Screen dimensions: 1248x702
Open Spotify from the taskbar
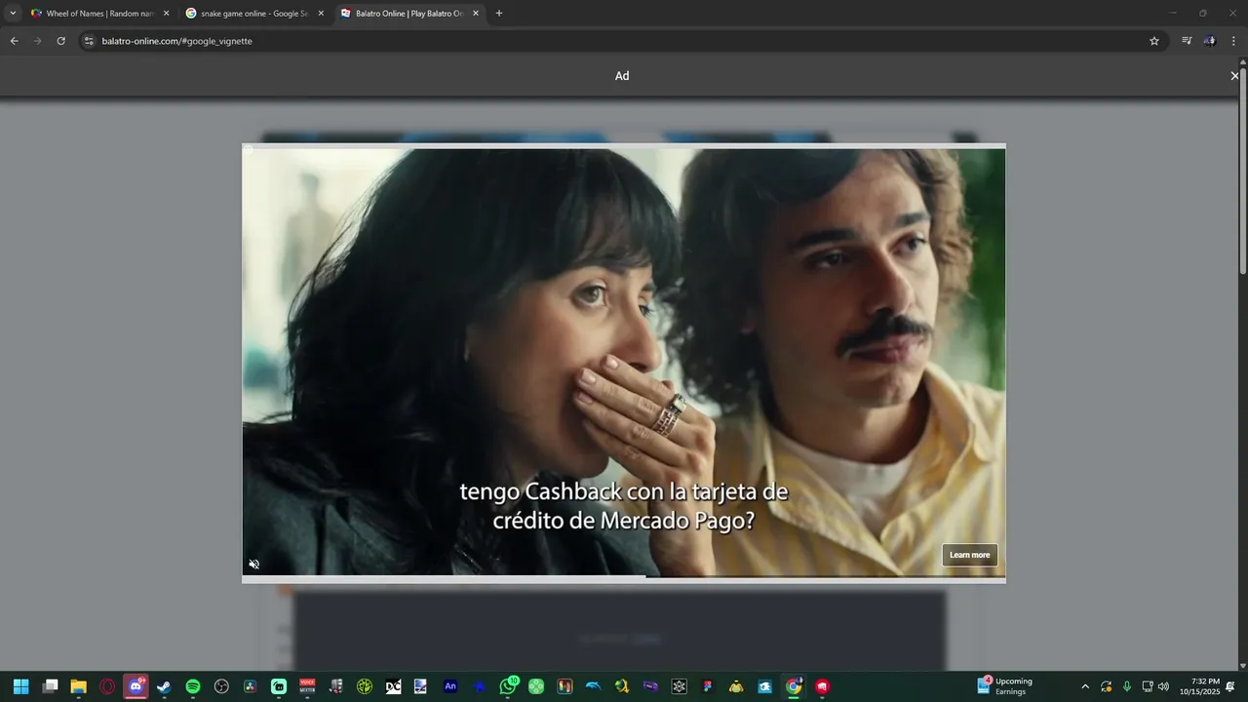pyautogui.click(x=193, y=686)
